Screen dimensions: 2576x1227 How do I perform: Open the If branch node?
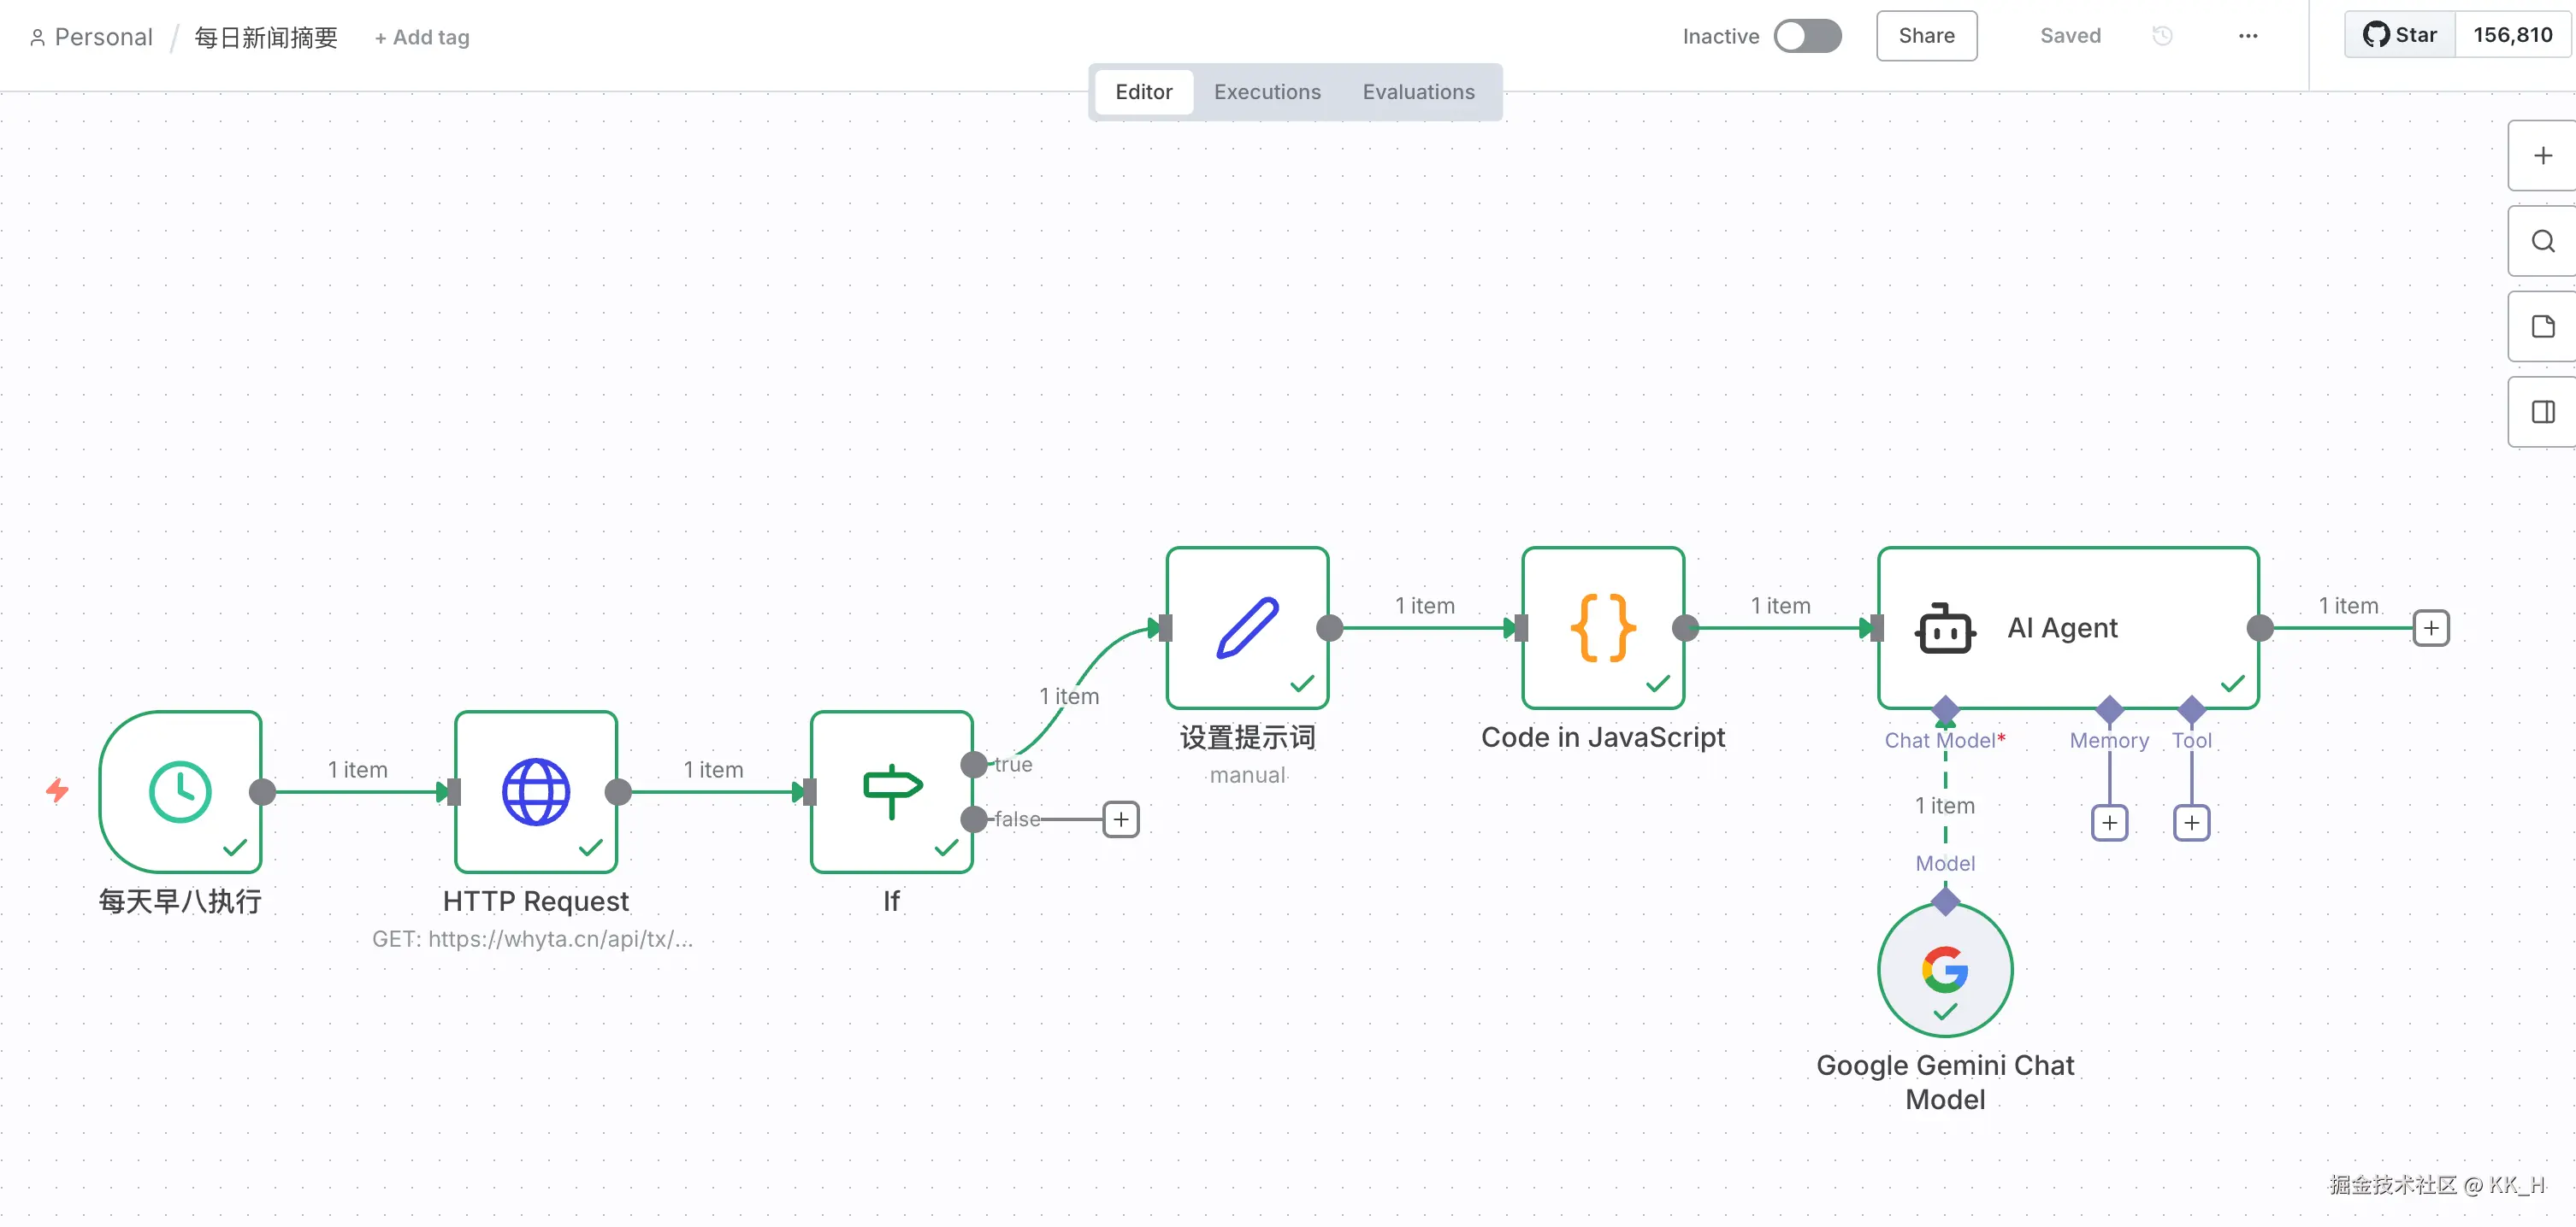pyautogui.click(x=891, y=791)
